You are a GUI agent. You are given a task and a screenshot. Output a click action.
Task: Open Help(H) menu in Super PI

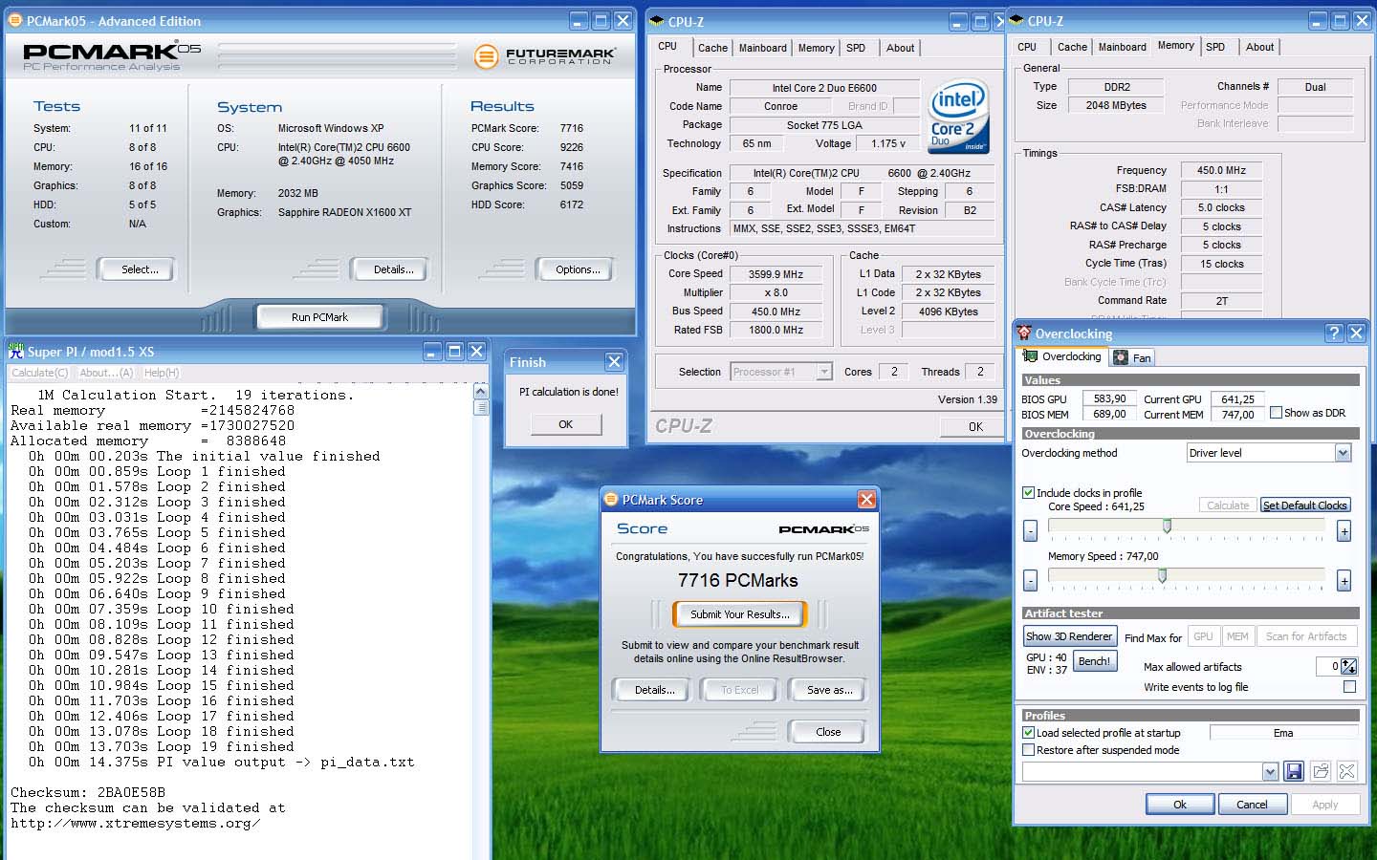tap(161, 373)
